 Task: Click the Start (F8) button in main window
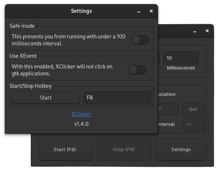click(65, 150)
